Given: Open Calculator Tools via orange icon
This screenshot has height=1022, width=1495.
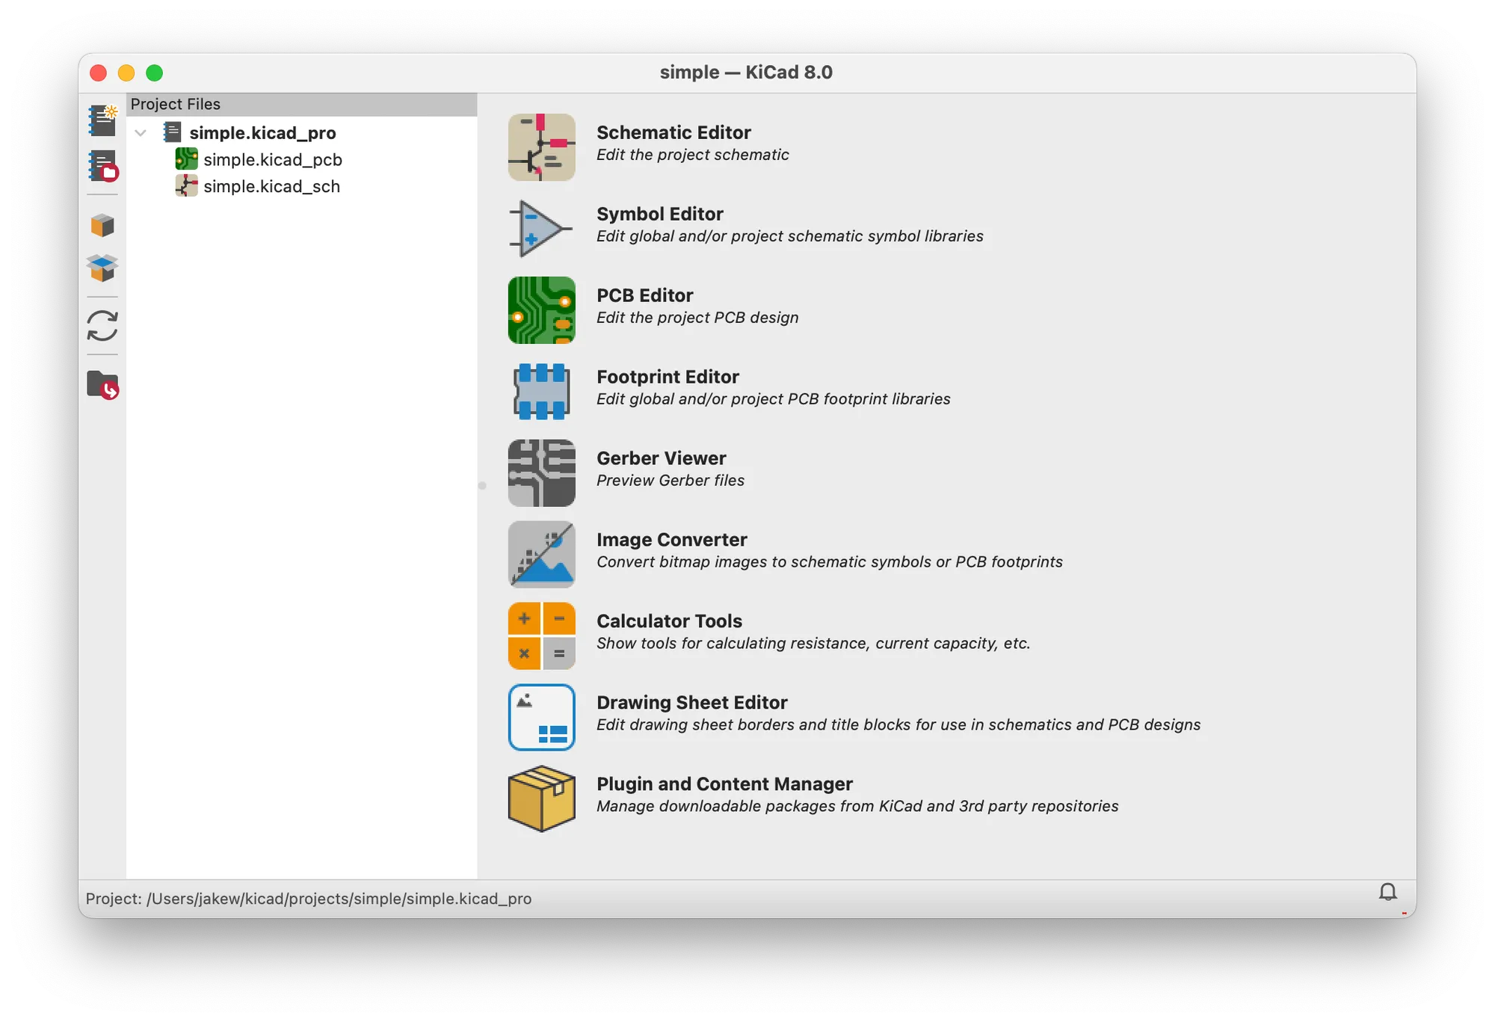Looking at the screenshot, I should coord(541,636).
